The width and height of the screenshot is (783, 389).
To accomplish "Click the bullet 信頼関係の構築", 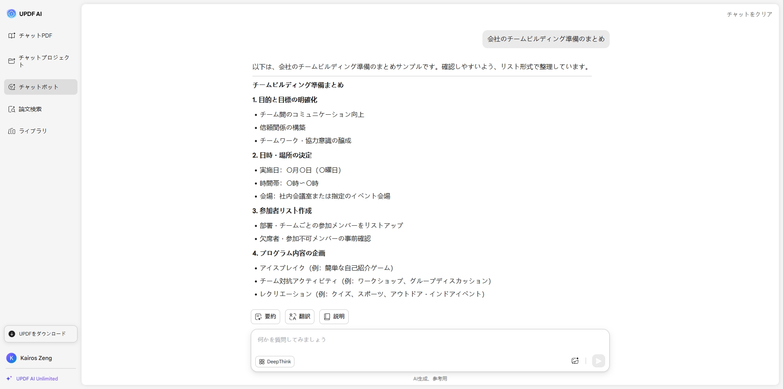I will coord(283,128).
